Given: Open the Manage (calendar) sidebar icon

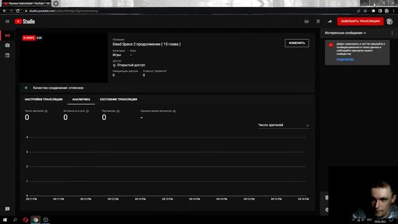Looking at the screenshot, I should 7,55.
